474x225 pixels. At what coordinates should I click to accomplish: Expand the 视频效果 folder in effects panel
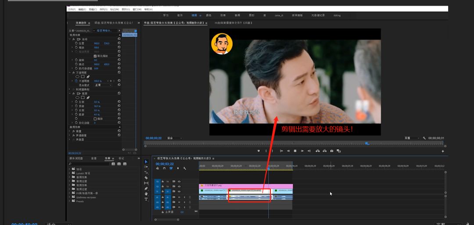coord(70,185)
